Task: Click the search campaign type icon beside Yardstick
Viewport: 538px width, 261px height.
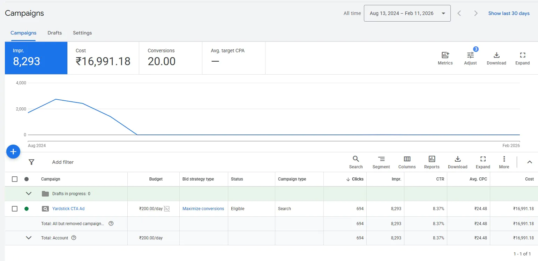Action: [x=45, y=209]
